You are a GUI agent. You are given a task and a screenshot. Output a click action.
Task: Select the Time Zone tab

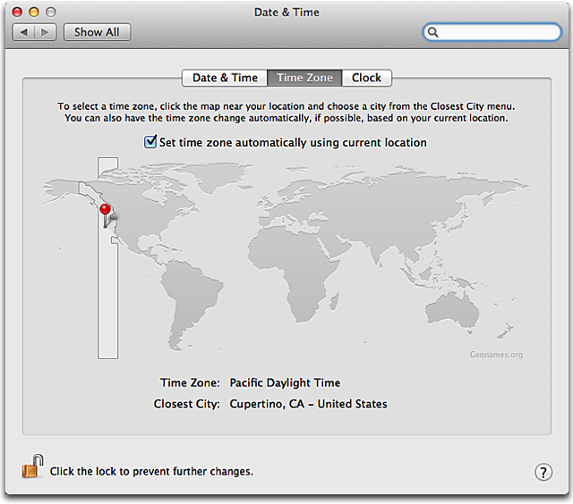pos(304,78)
